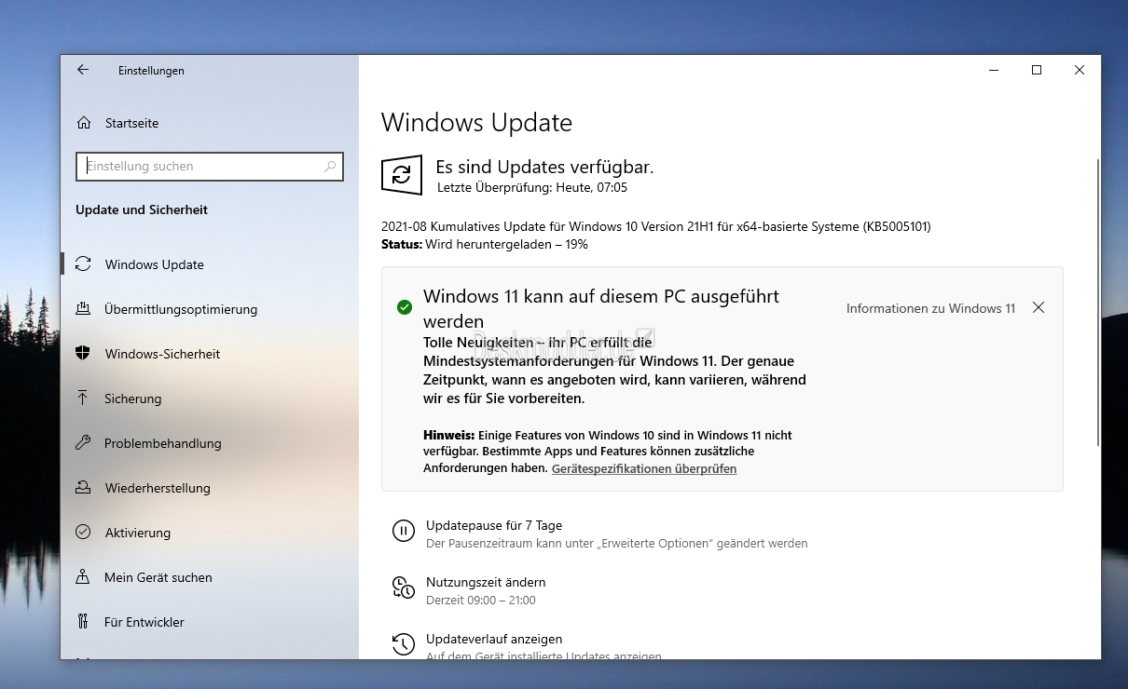Change active hours via the Nutzungszeit clock icon
The image size is (1128, 689).
pos(403,588)
